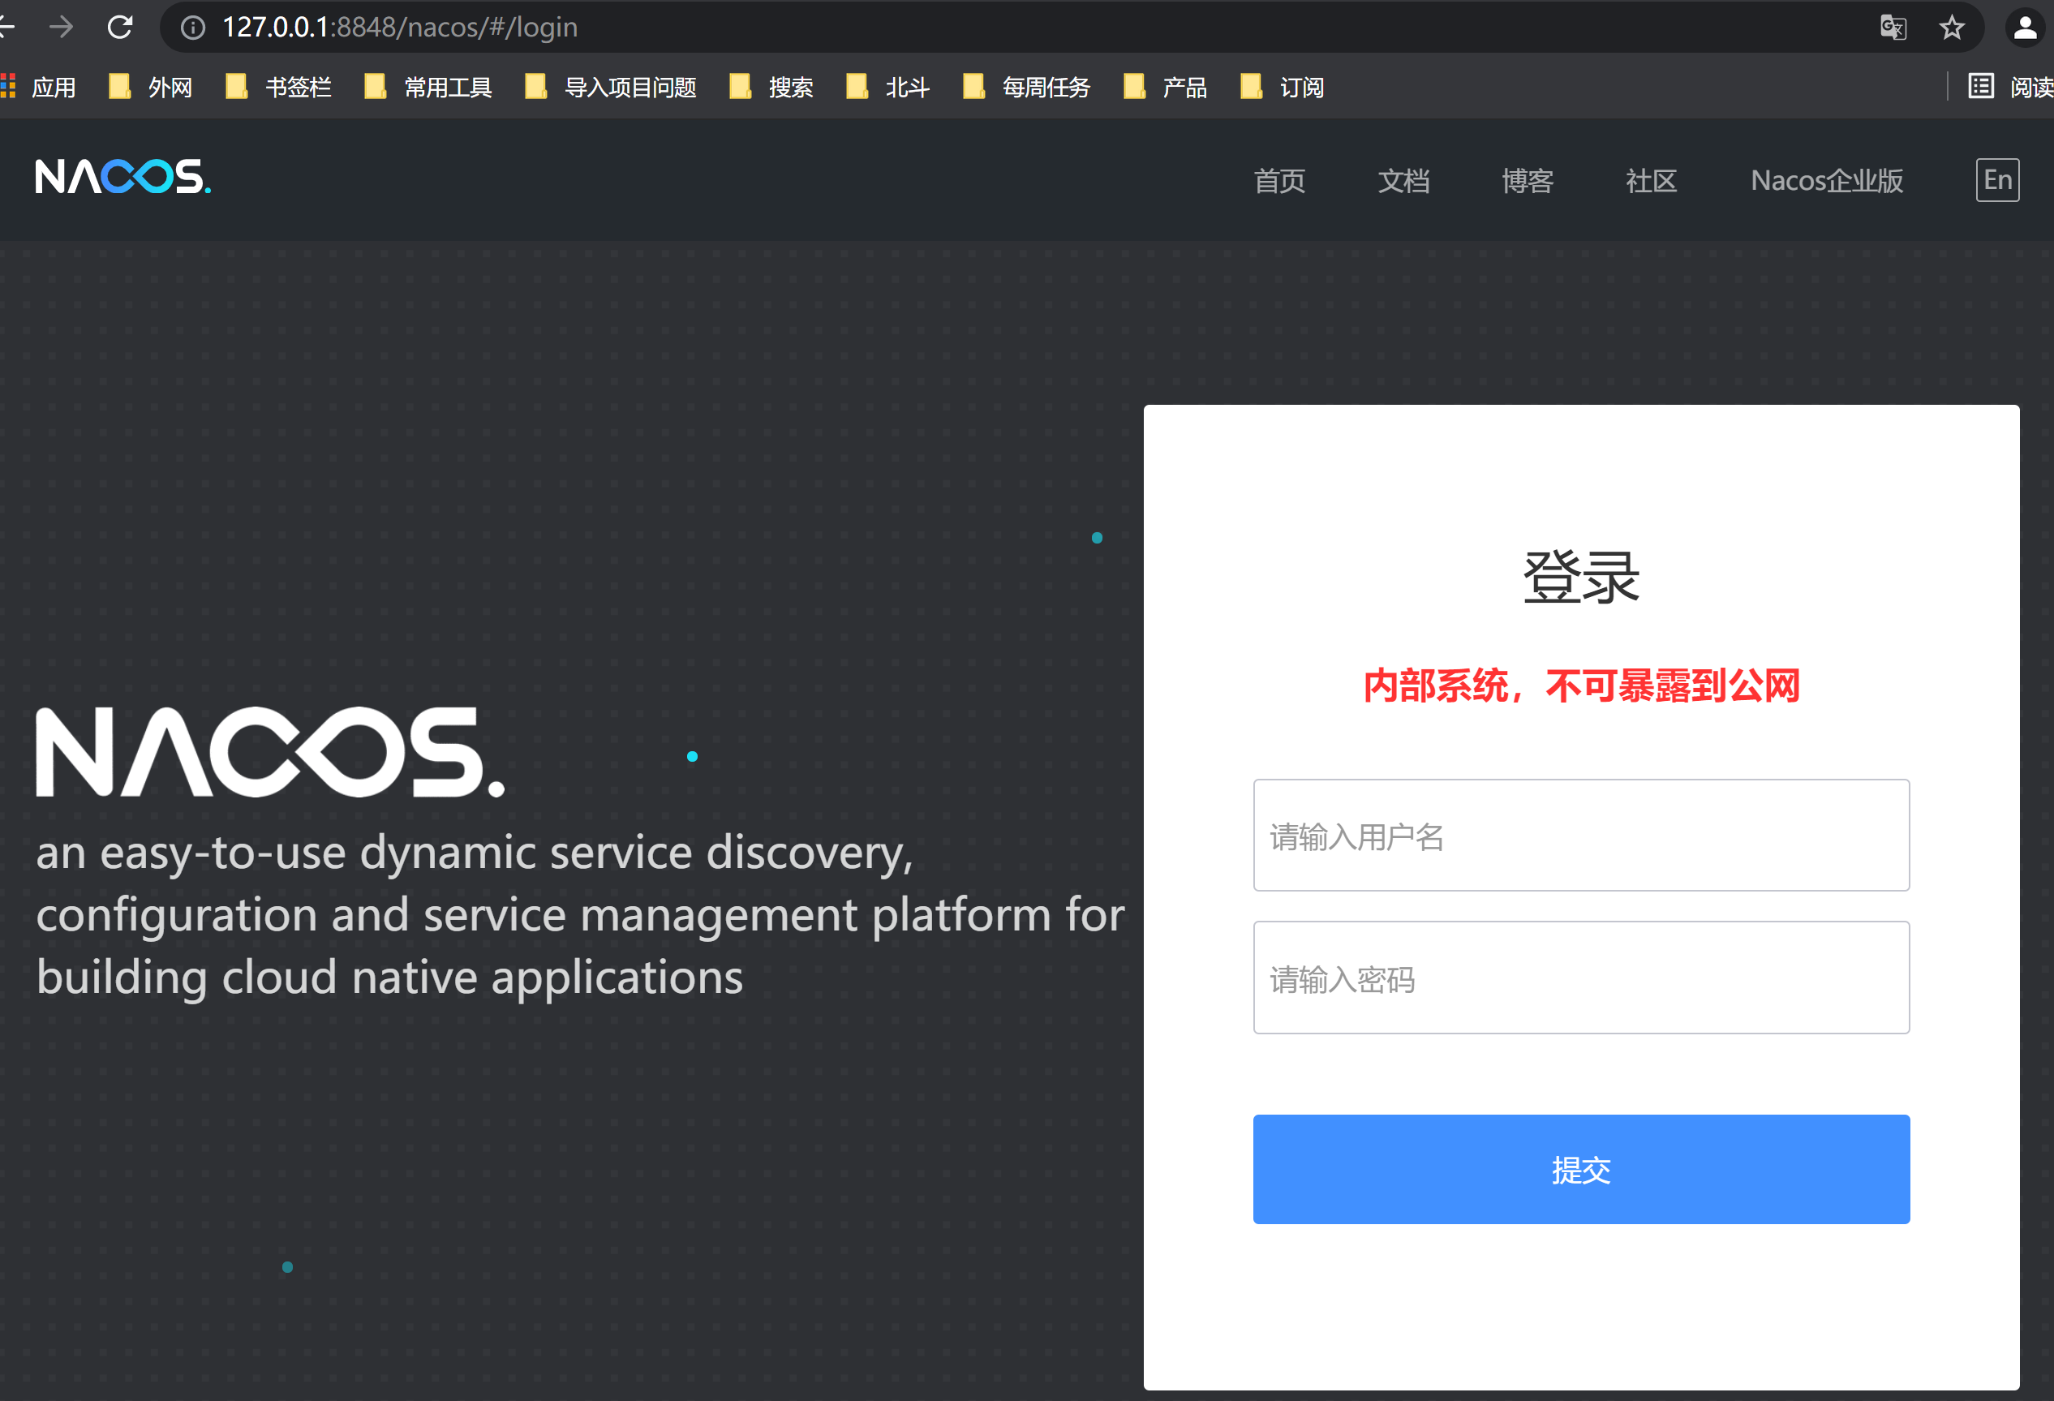Viewport: 2054px width, 1401px height.
Task: Open Nacos企业版 link
Action: tap(1826, 180)
